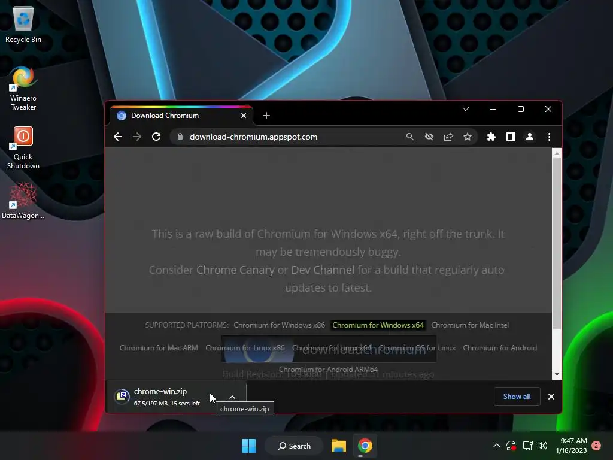Click the sync update tray icon
Screen dimensions: 613x460
point(511,446)
